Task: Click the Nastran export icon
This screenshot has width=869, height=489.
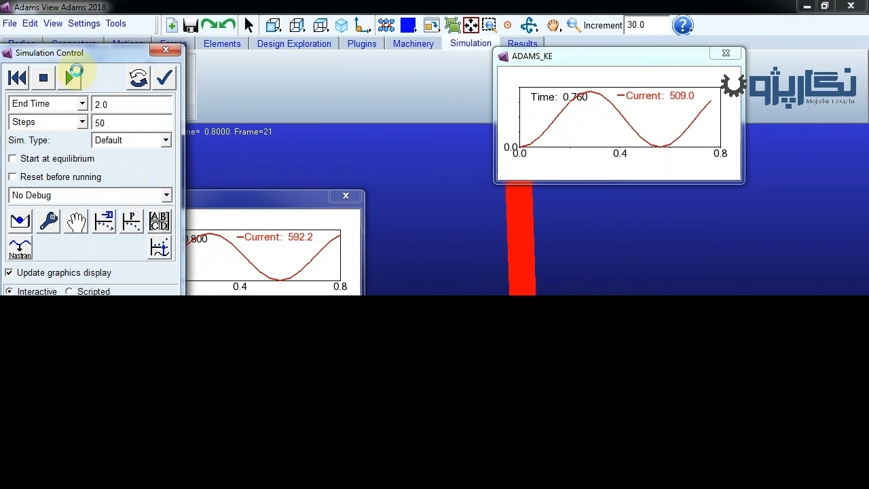Action: click(20, 249)
